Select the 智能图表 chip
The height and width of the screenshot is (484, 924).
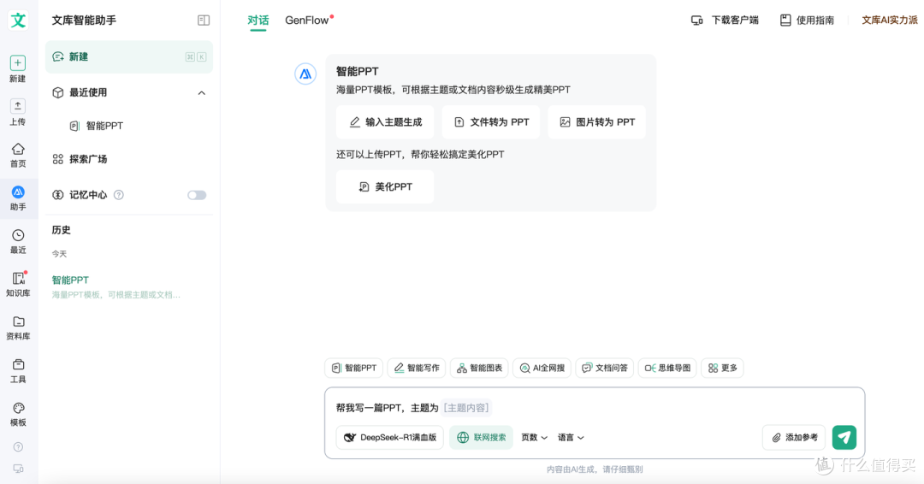coord(480,368)
